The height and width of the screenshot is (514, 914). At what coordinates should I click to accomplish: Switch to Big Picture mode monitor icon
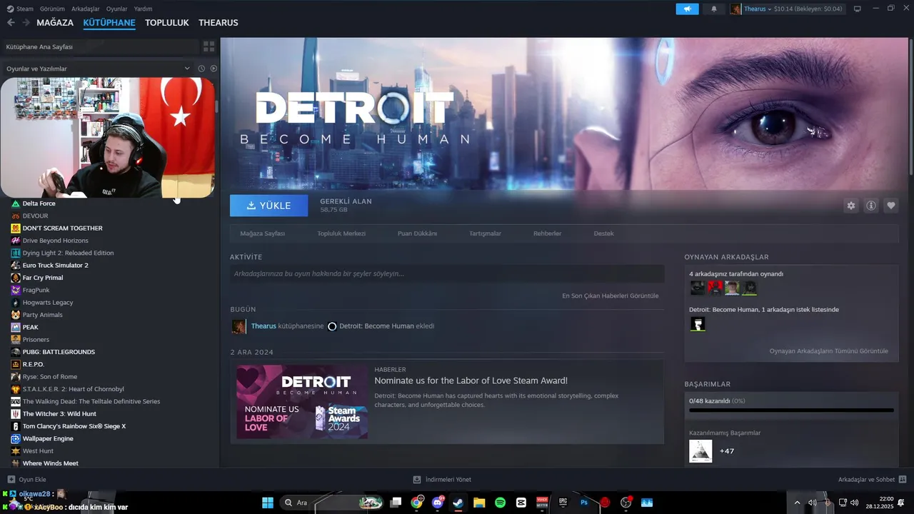coord(858,9)
